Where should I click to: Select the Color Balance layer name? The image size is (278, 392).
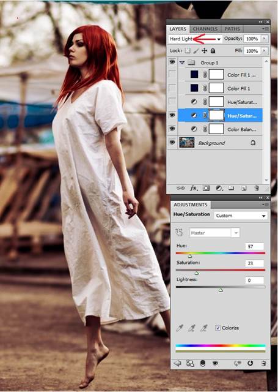[241, 129]
